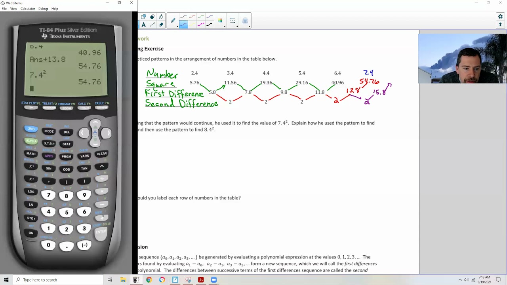Choose the highlighted blue pen style
Viewport: 507px width, 285px height.
pyautogui.click(x=183, y=25)
